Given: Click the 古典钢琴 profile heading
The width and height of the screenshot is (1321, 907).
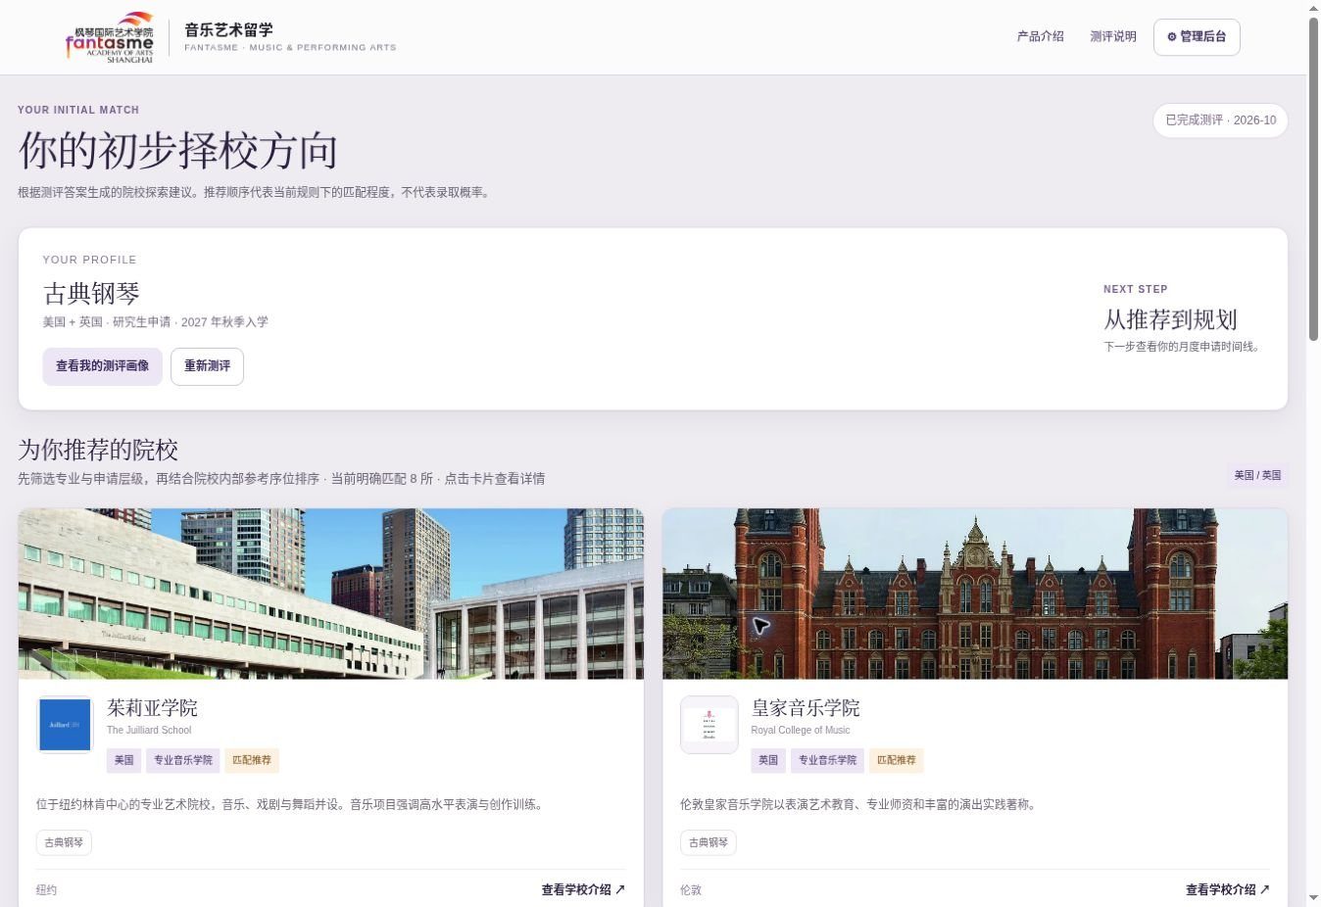Looking at the screenshot, I should click(x=91, y=294).
